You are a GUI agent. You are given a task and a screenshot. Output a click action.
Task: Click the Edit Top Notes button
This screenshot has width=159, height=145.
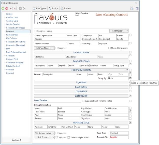[x=43, y=48]
